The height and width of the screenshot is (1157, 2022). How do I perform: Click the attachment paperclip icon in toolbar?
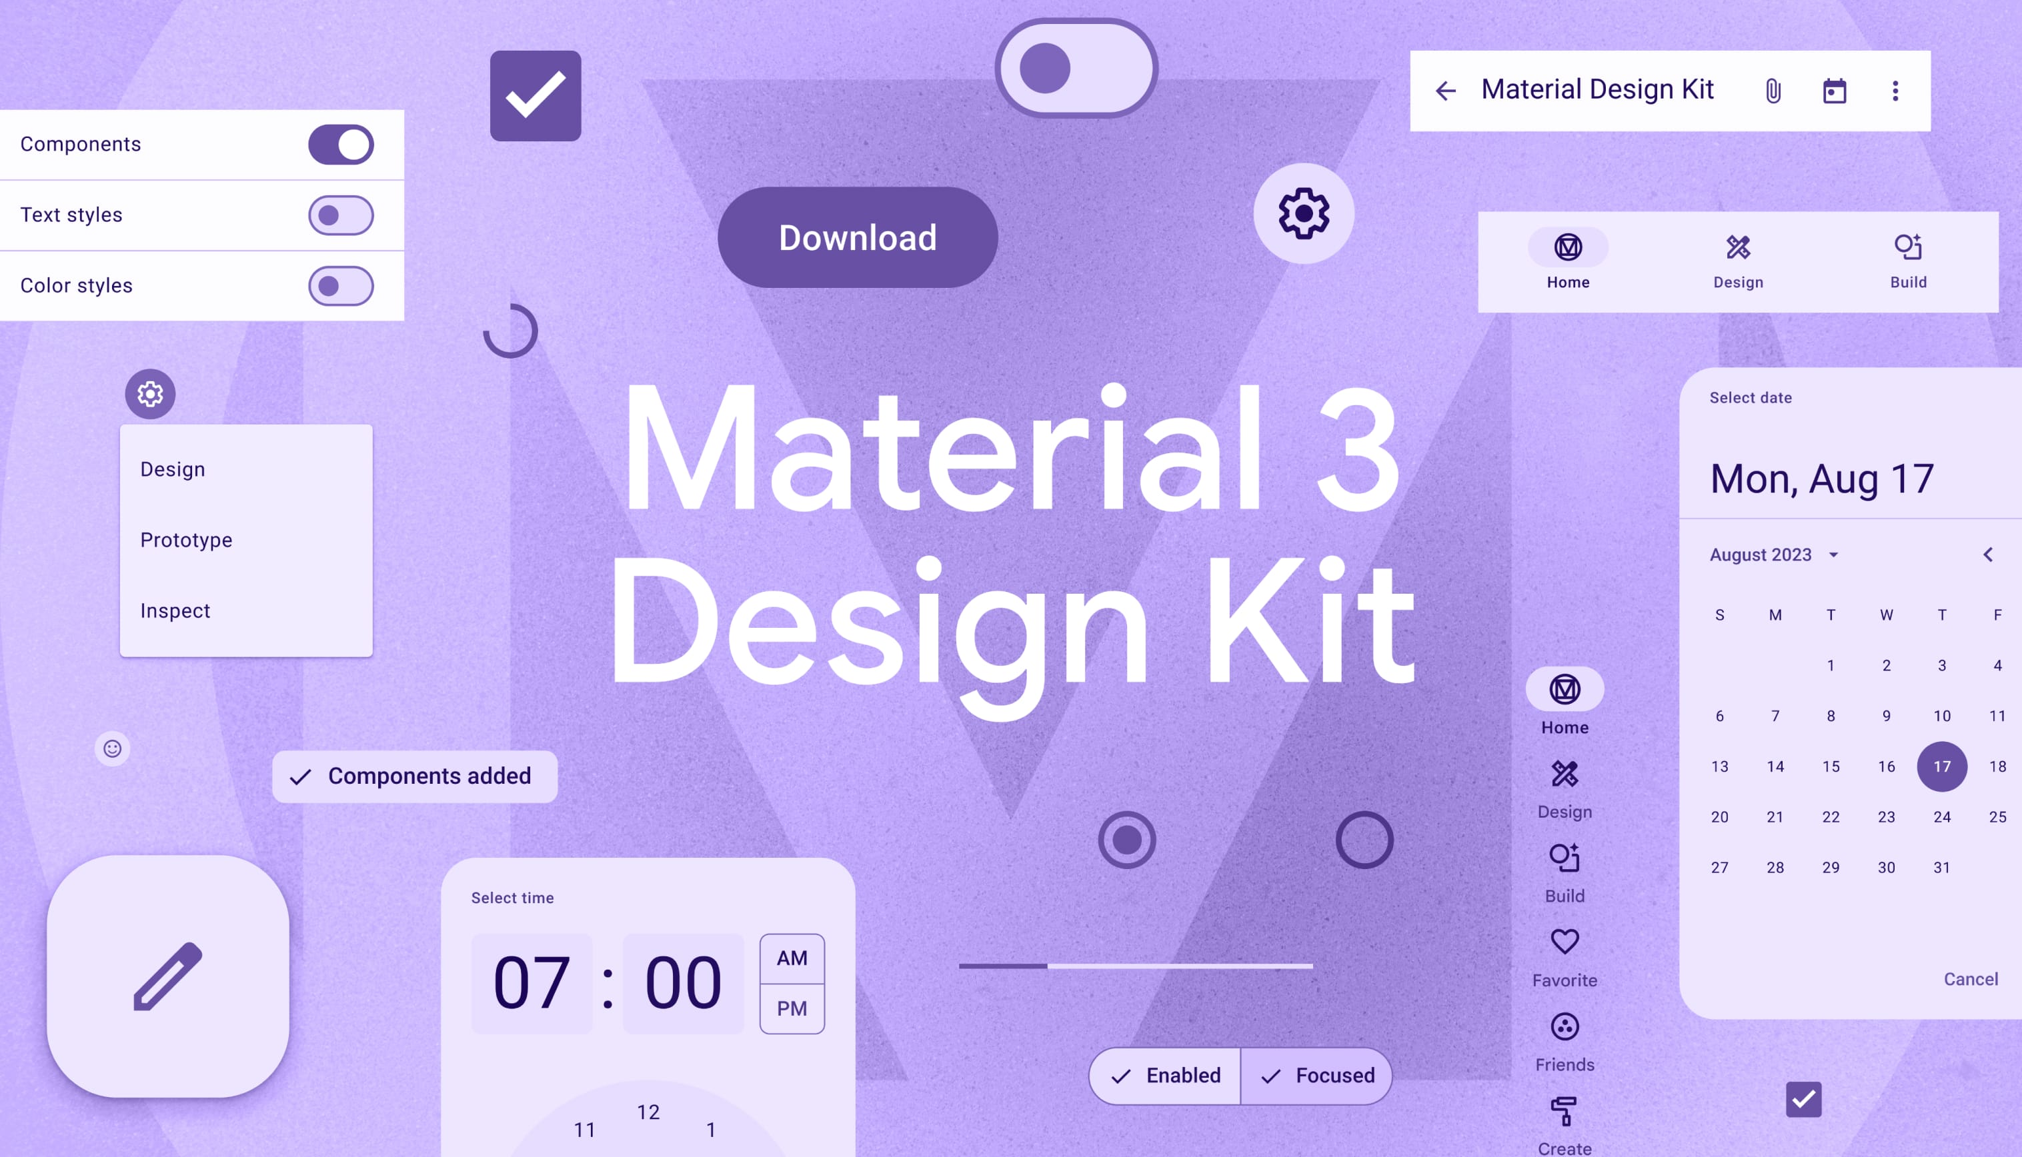tap(1771, 90)
